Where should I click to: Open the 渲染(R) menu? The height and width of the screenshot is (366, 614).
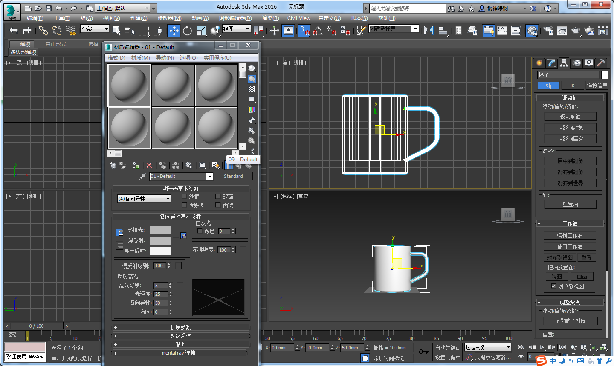click(270, 18)
